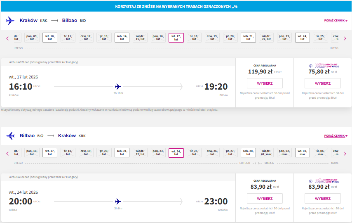Click WYBIERZ under regular price 119,90 zł
Viewport: 352px width, 223px height.
(265, 83)
